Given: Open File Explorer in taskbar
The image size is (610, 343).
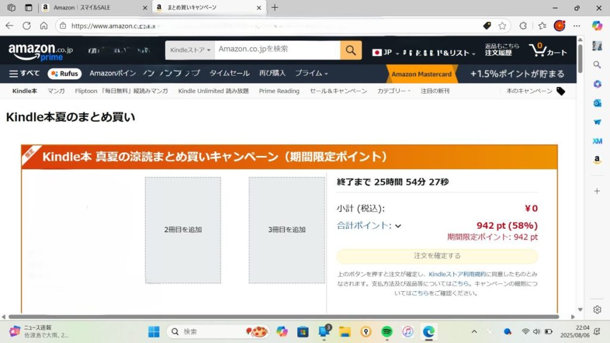Looking at the screenshot, I should click(x=345, y=332).
